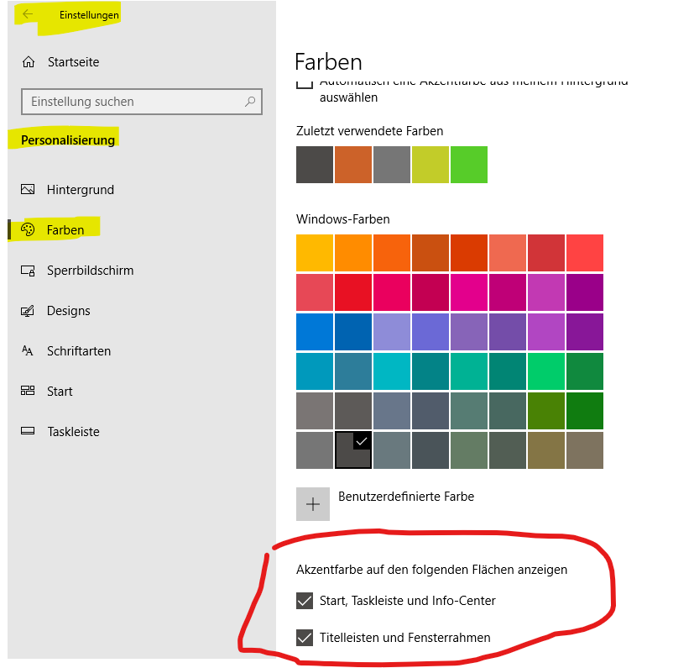Image resolution: width=694 pixels, height=668 pixels.
Task: Click Akzentfarbe auf den folgenden Flächen anzeigen text
Action: click(x=431, y=570)
